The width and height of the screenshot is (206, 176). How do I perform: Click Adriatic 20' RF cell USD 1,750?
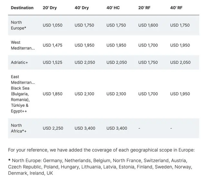click(148, 62)
